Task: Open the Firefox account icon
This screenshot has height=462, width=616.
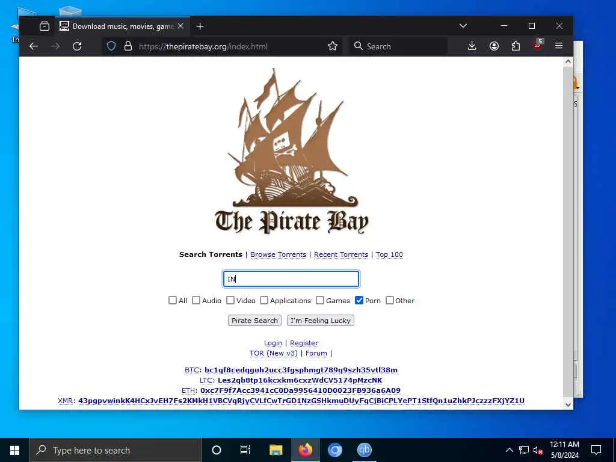Action: pos(494,46)
